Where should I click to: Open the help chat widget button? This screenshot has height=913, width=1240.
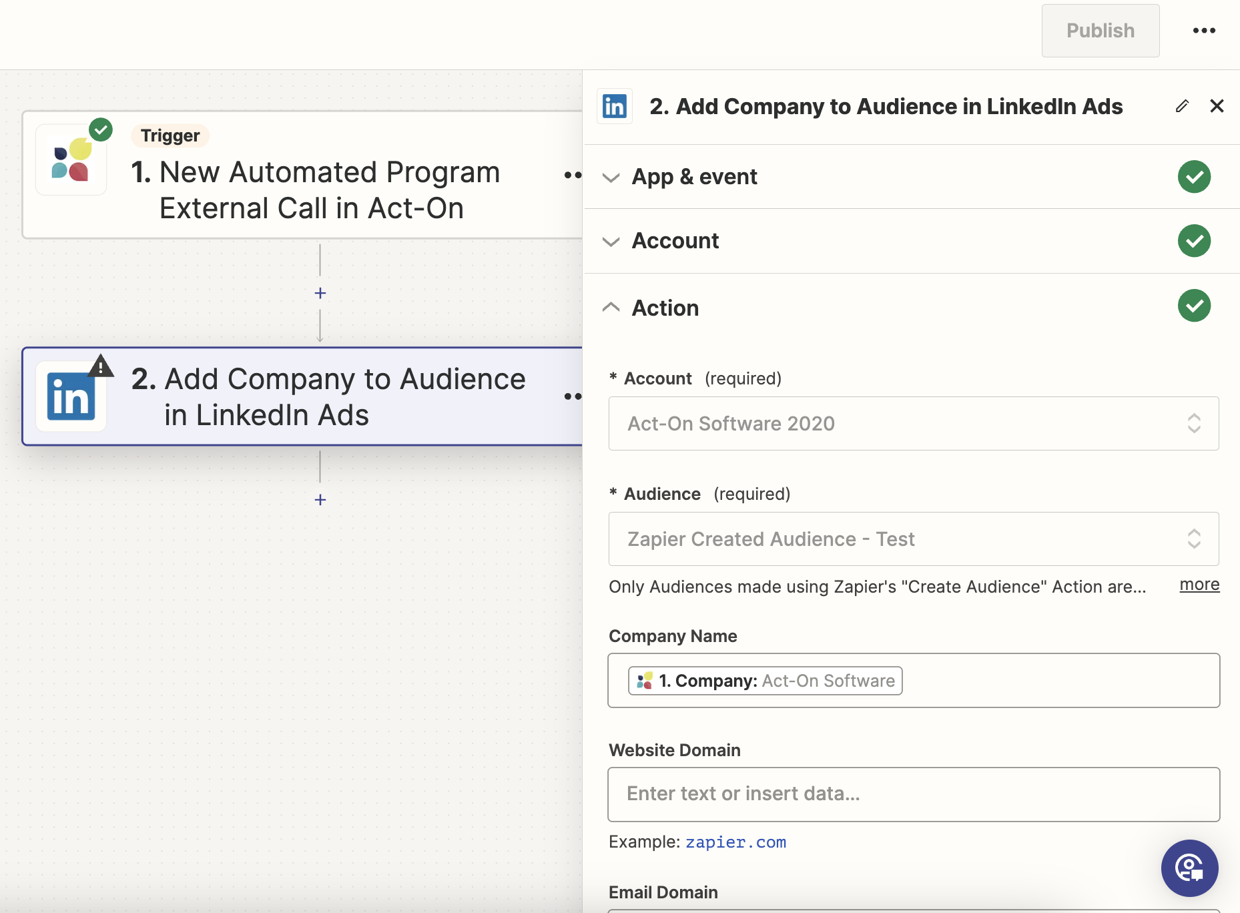click(x=1190, y=868)
